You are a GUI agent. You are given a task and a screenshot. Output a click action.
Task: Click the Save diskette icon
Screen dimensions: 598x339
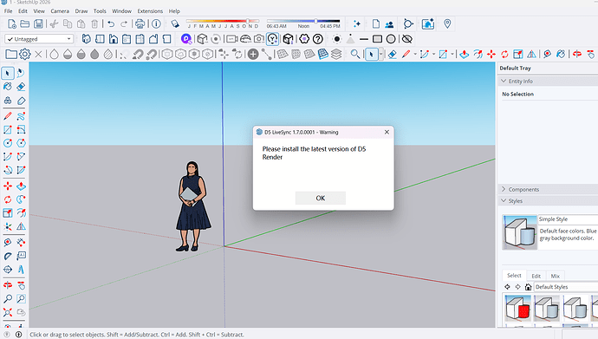(38, 24)
